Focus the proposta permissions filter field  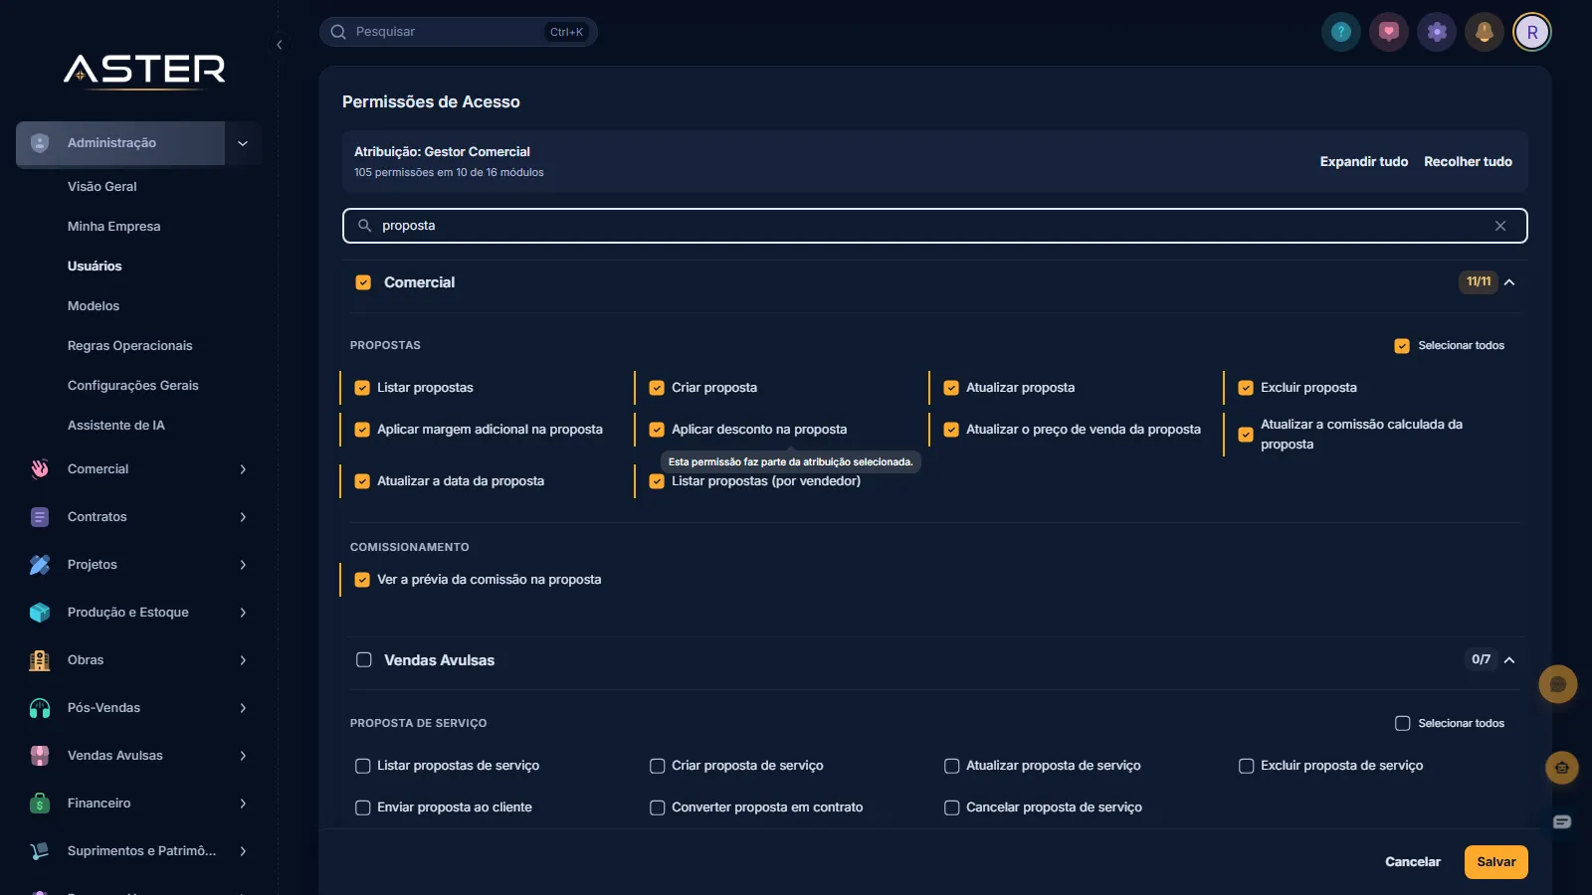(935, 226)
